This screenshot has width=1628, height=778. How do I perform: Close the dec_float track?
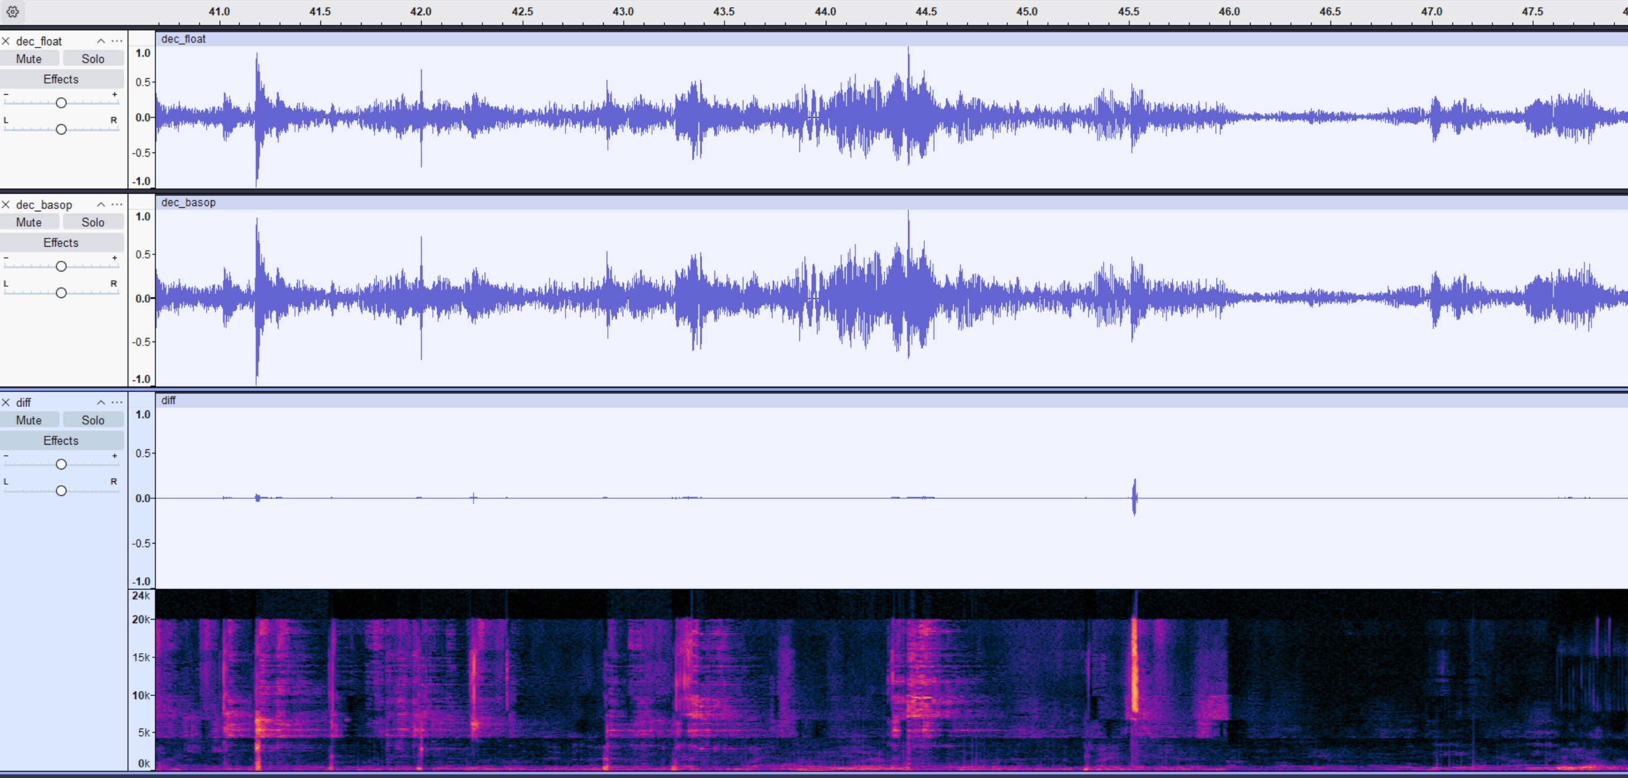click(6, 41)
